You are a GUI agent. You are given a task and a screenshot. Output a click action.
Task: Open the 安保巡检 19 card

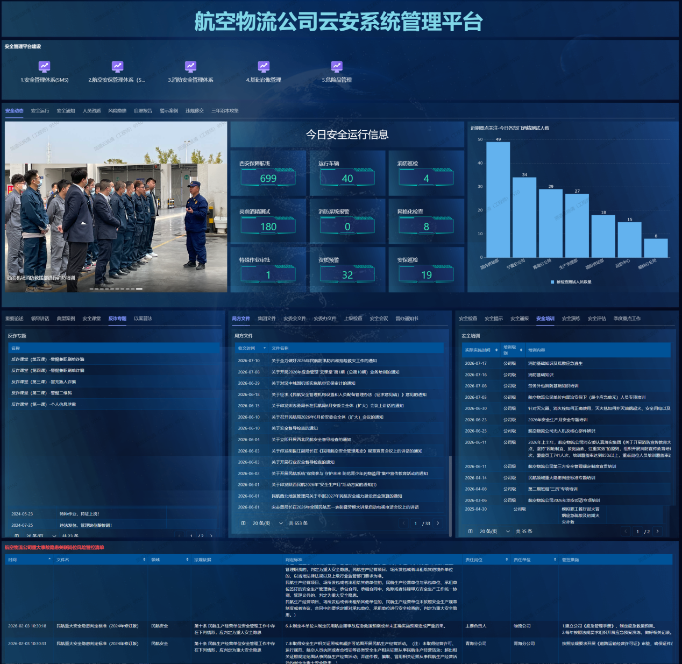click(x=427, y=269)
